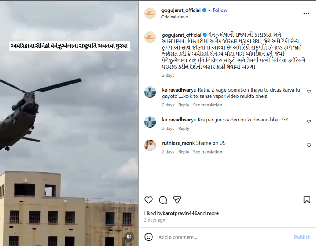Screen dimensions: 316x246
Task: See translation of ruthless_monk's comment
Action: coord(208,152)
